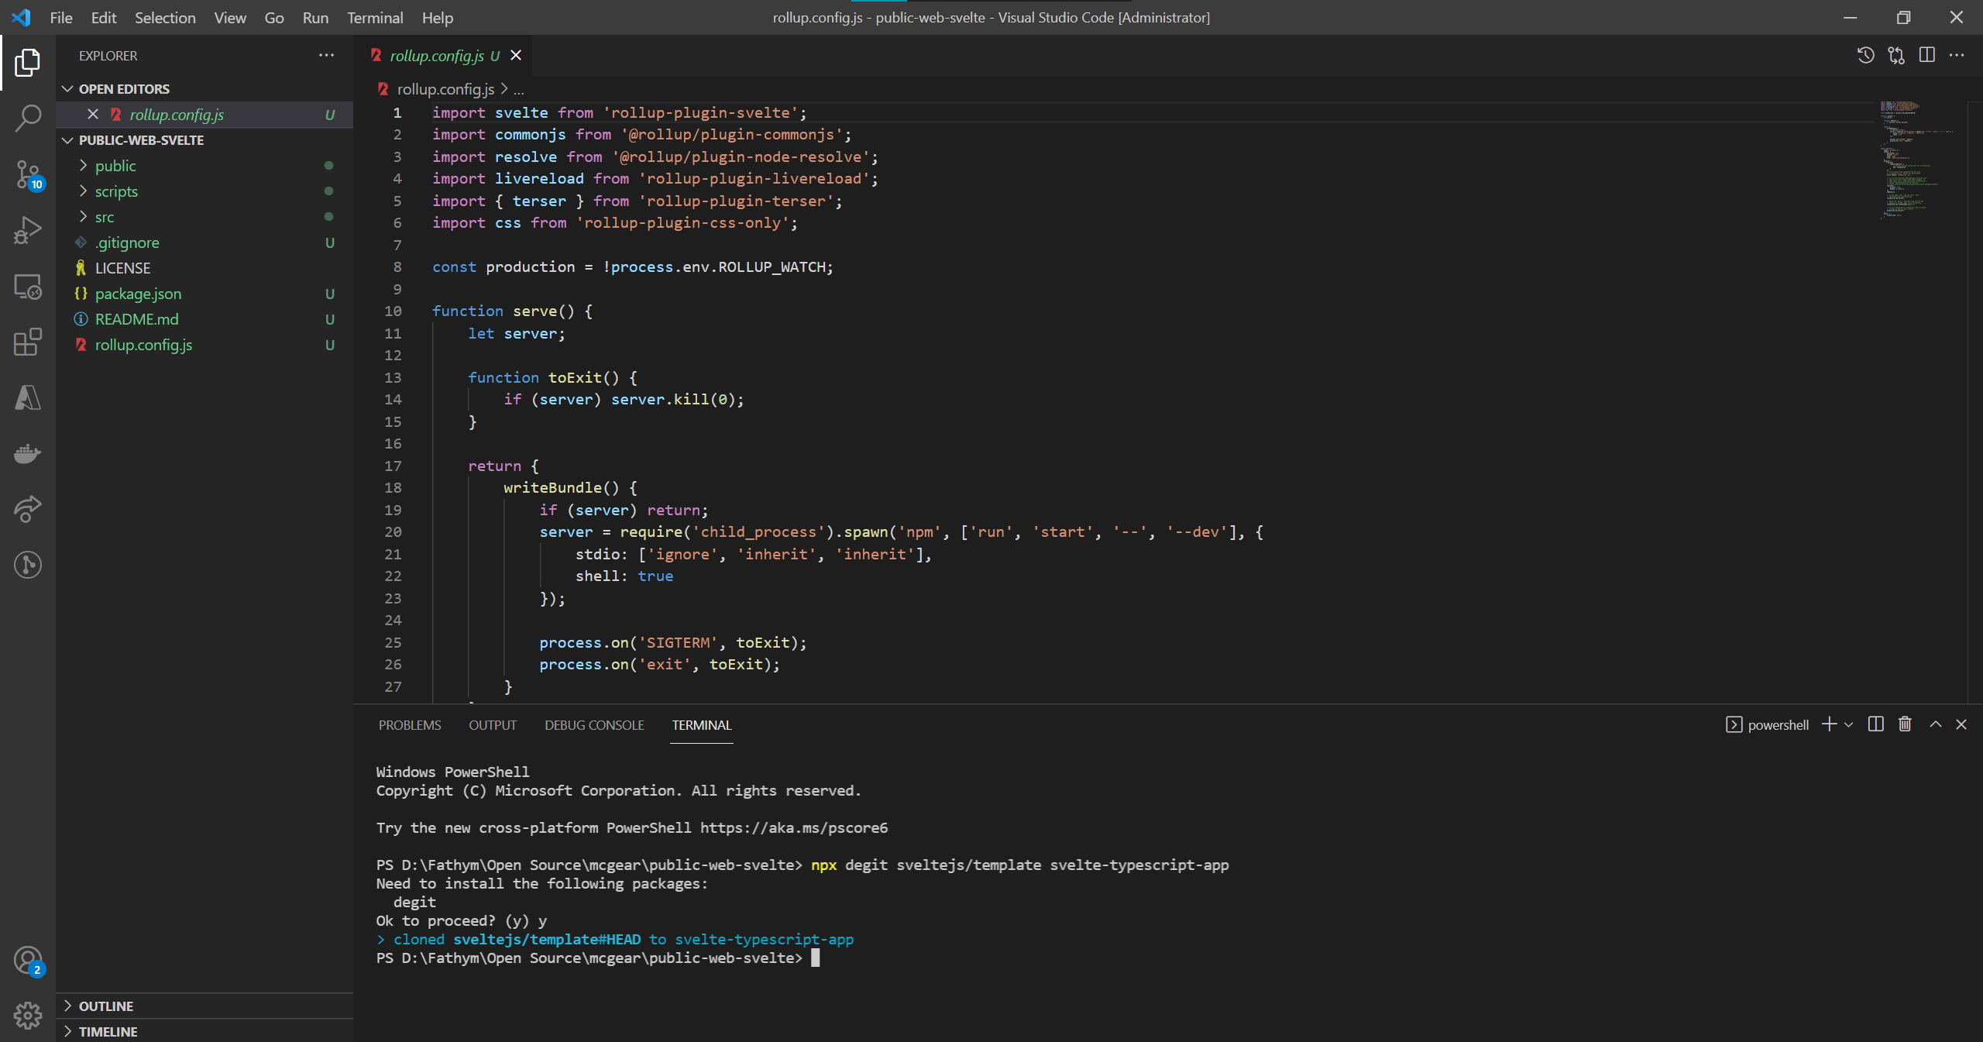
Task: Kill the terminal with trash icon
Action: tap(1905, 724)
